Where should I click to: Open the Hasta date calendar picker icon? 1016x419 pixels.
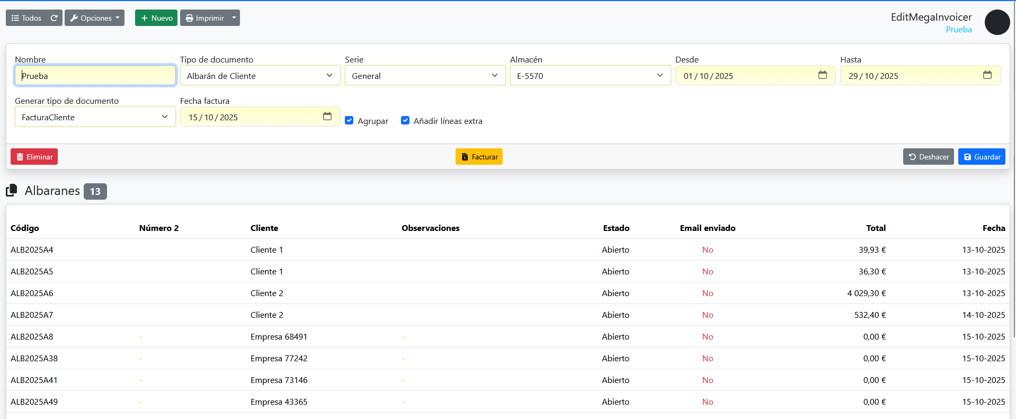pyautogui.click(x=987, y=75)
